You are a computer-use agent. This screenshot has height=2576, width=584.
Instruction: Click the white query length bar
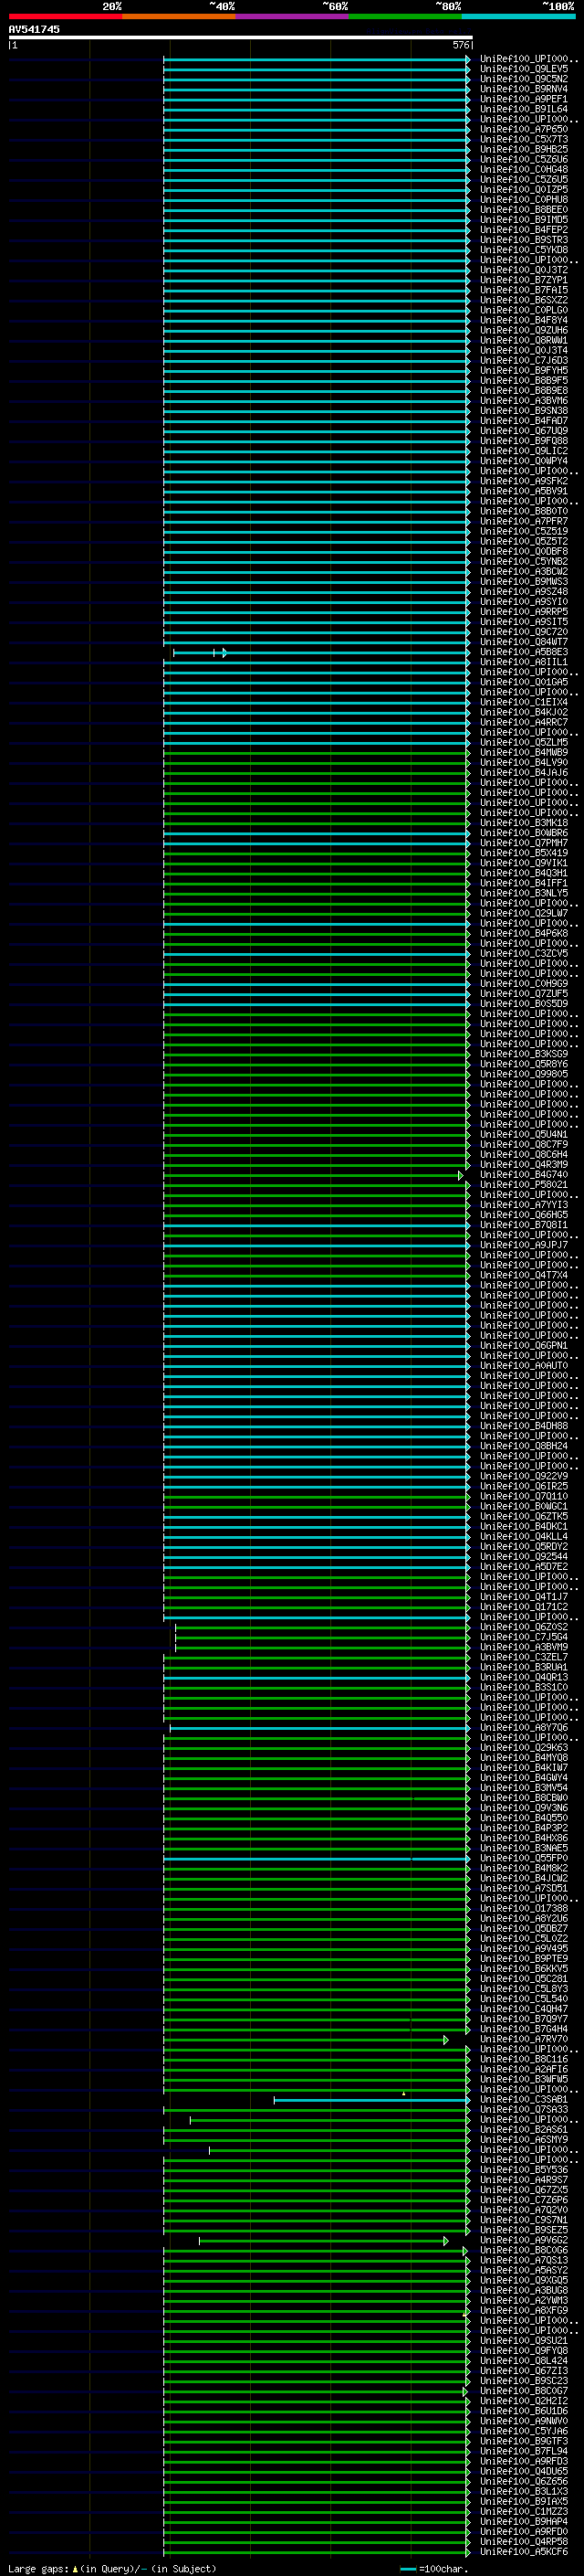[x=241, y=37]
